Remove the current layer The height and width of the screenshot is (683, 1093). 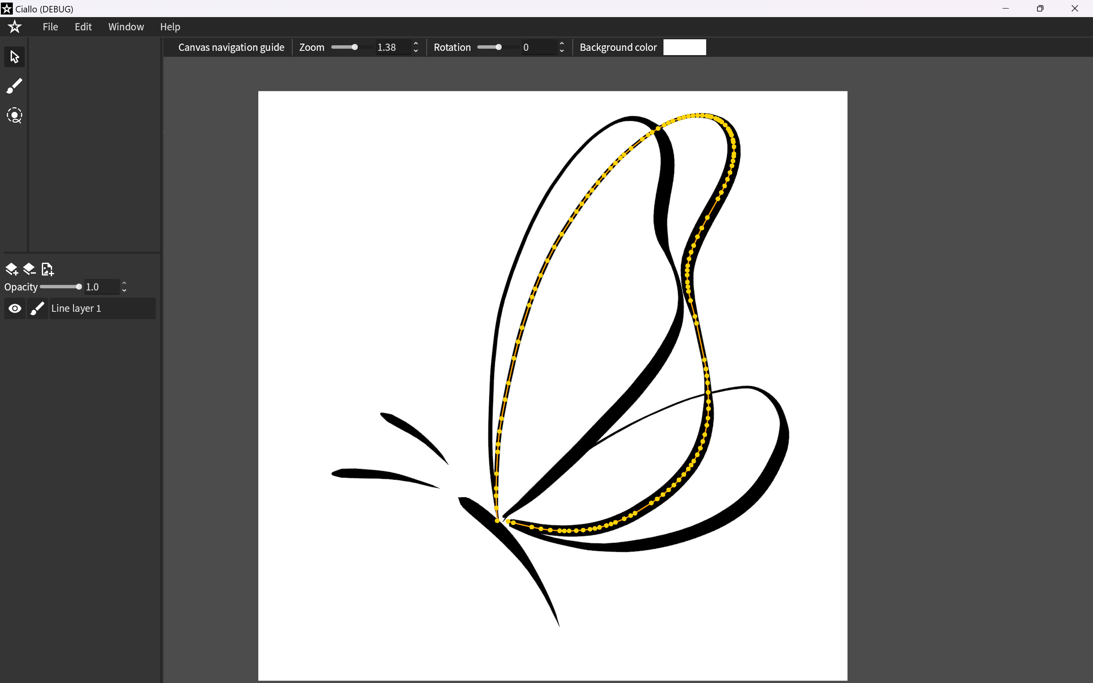click(x=29, y=269)
